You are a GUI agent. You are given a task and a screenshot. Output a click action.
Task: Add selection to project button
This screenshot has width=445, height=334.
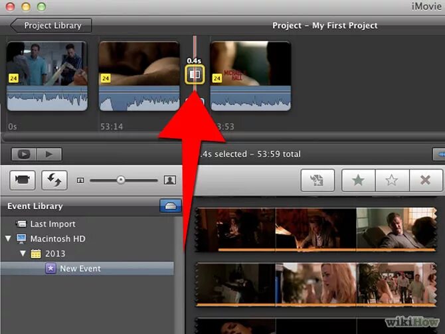[x=317, y=180]
